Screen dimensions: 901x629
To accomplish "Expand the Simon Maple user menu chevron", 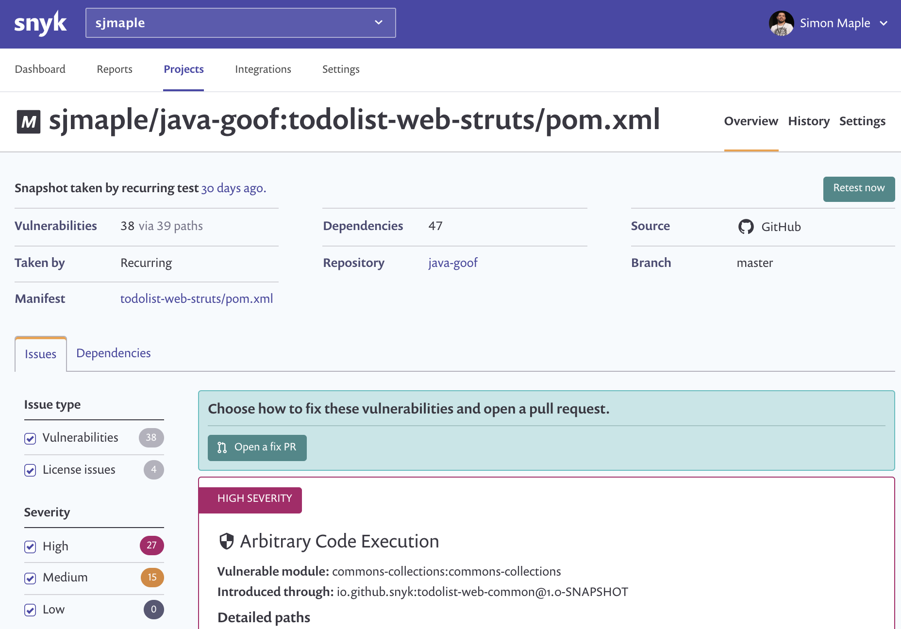I will pyautogui.click(x=884, y=23).
